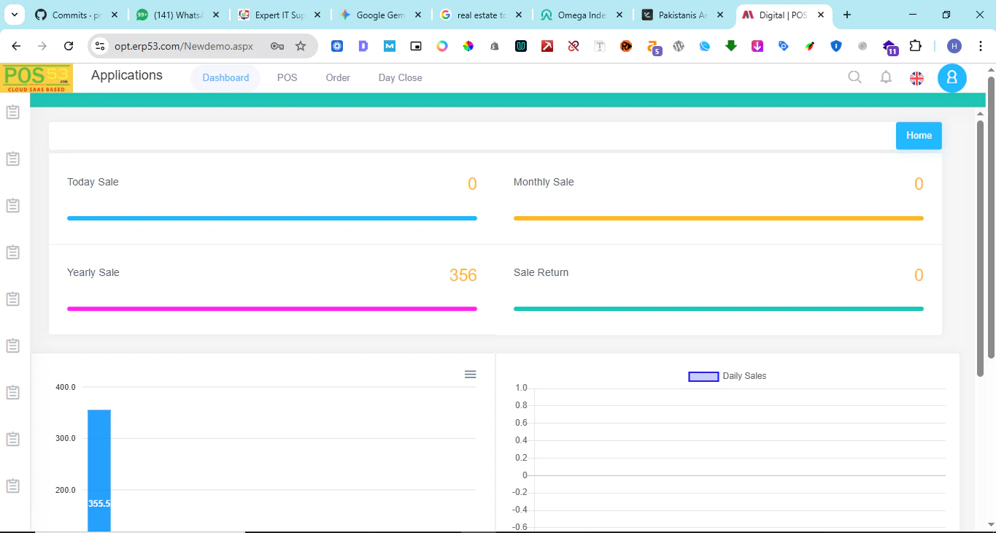Open the browser Extensions puzzle icon

(915, 46)
